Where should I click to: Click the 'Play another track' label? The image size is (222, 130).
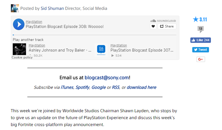[28, 40]
